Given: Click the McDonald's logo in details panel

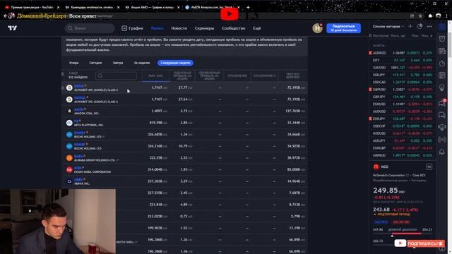Looking at the screenshot, I should (x=376, y=167).
